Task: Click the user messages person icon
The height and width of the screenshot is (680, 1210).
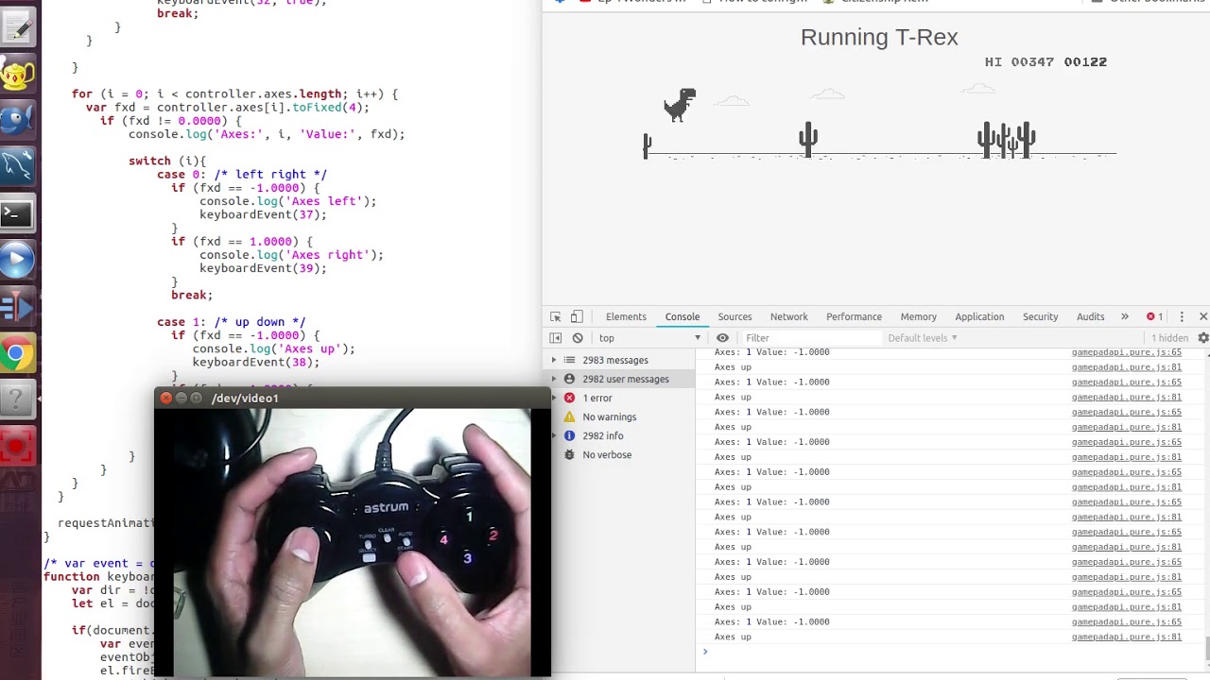Action: pyautogui.click(x=569, y=379)
